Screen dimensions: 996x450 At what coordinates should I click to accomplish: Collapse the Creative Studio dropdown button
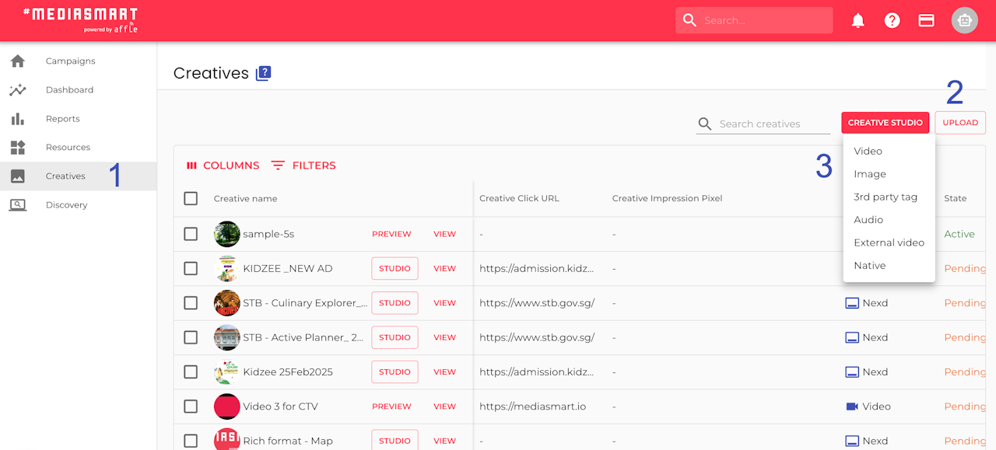pyautogui.click(x=886, y=123)
